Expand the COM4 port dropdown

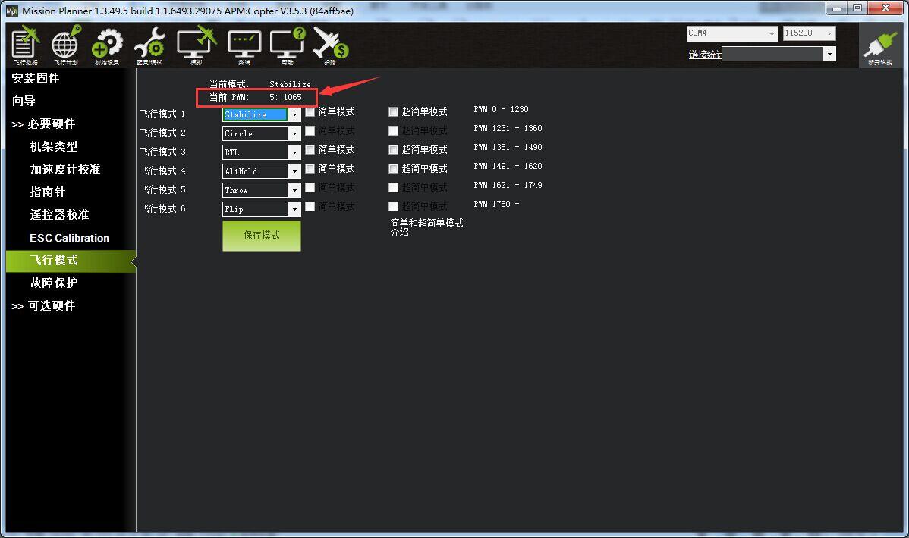[772, 34]
